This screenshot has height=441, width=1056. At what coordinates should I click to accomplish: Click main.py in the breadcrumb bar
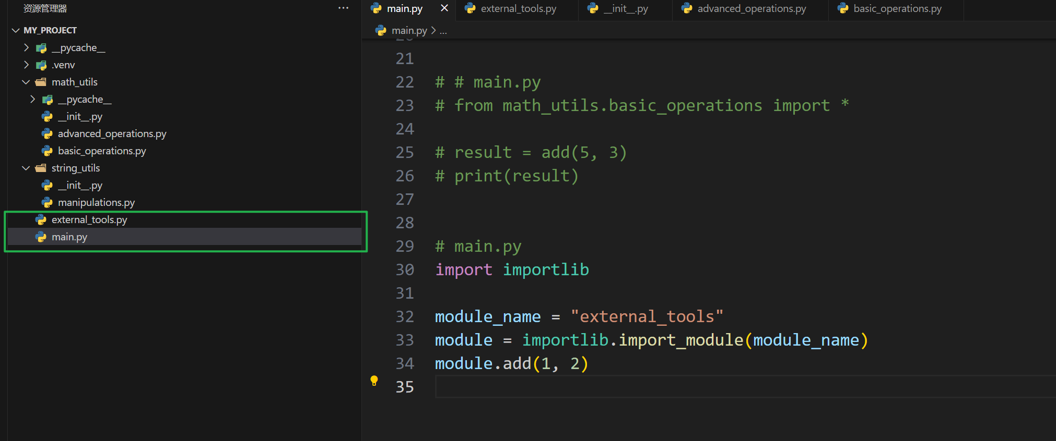[x=409, y=31]
